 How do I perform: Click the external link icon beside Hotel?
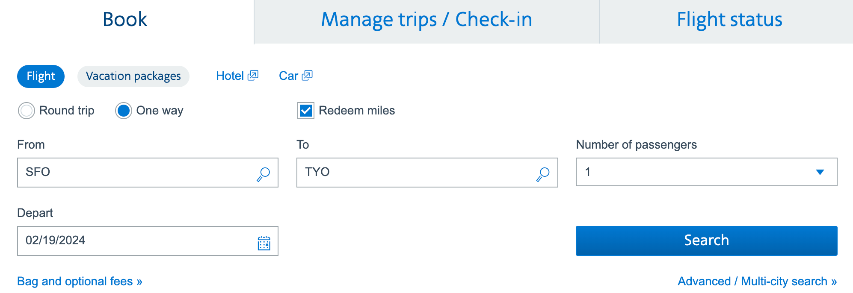[253, 75]
